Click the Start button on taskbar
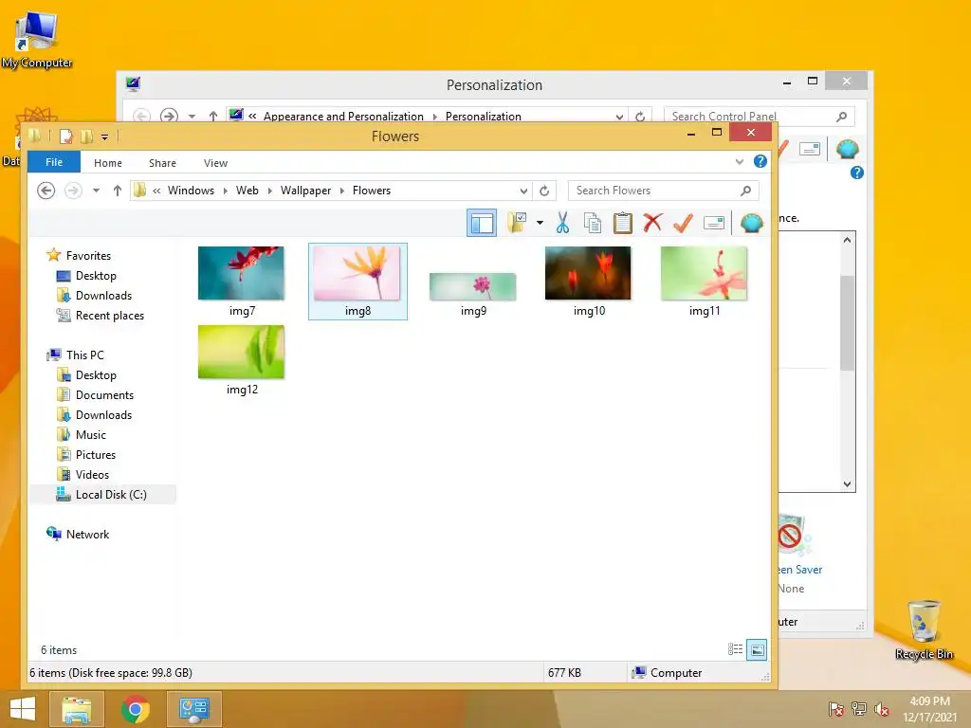This screenshot has width=971, height=728. point(23,709)
